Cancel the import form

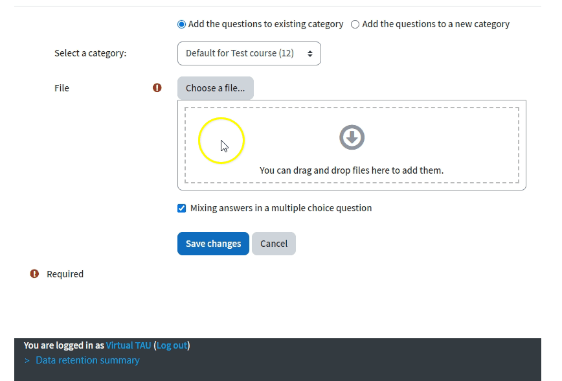click(274, 244)
